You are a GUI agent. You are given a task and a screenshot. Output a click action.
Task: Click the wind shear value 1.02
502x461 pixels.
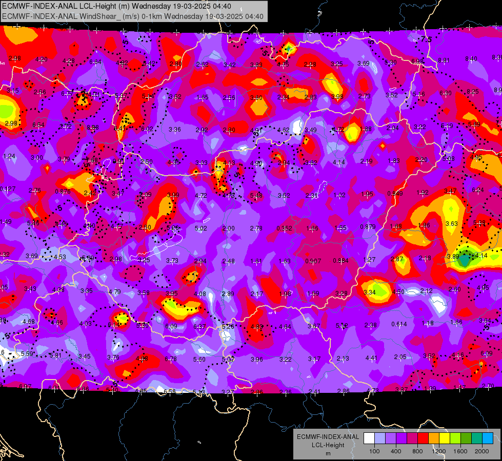[x=339, y=195]
